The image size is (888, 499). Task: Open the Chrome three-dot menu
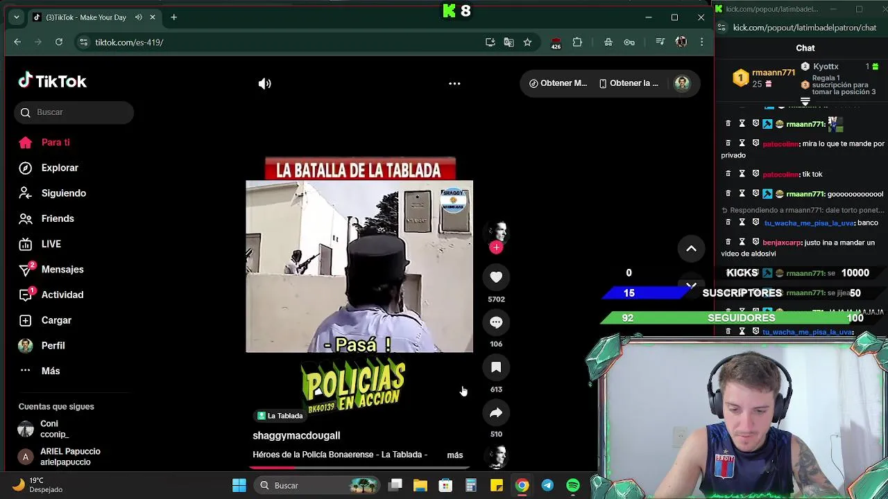tap(702, 42)
